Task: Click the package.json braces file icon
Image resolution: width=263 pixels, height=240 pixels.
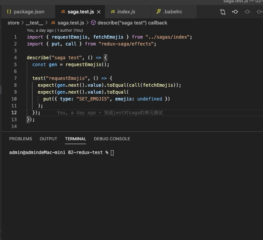Action: click(x=9, y=11)
